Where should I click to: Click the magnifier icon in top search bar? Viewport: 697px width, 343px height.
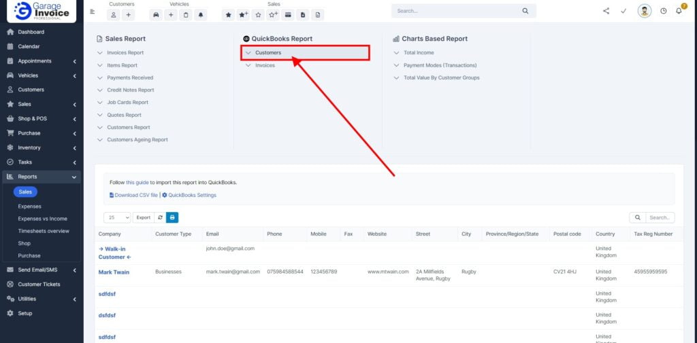[525, 11]
